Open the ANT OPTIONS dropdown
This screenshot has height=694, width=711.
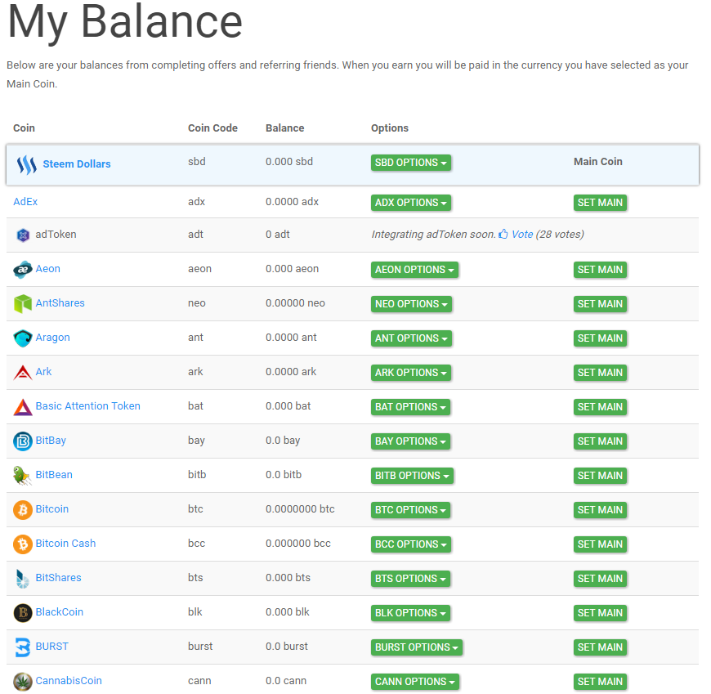(411, 339)
